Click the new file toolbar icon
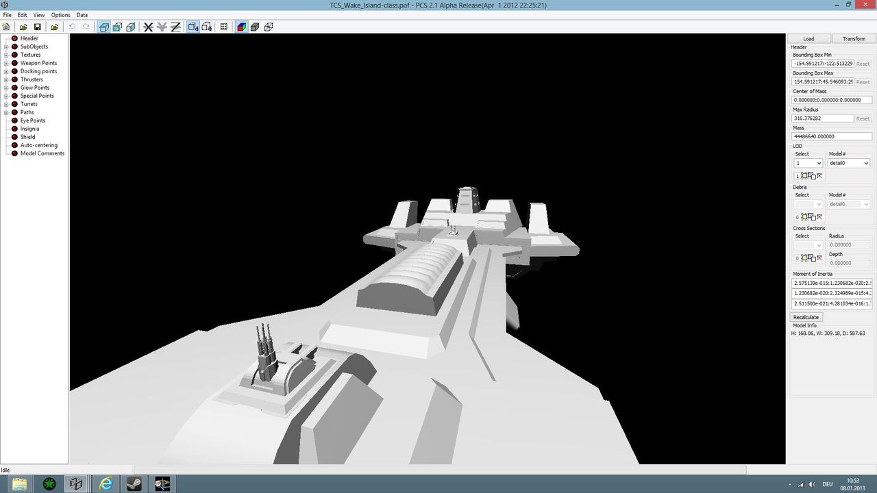The height and width of the screenshot is (493, 877). 7,27
